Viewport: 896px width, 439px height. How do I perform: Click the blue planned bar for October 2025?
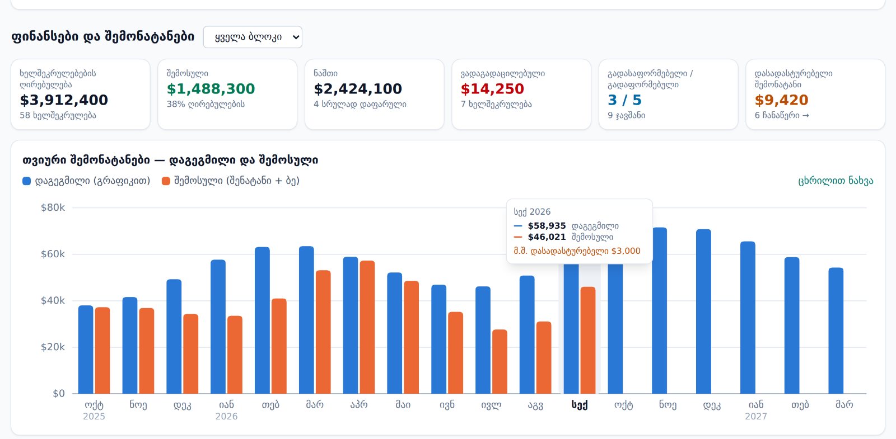tap(86, 350)
